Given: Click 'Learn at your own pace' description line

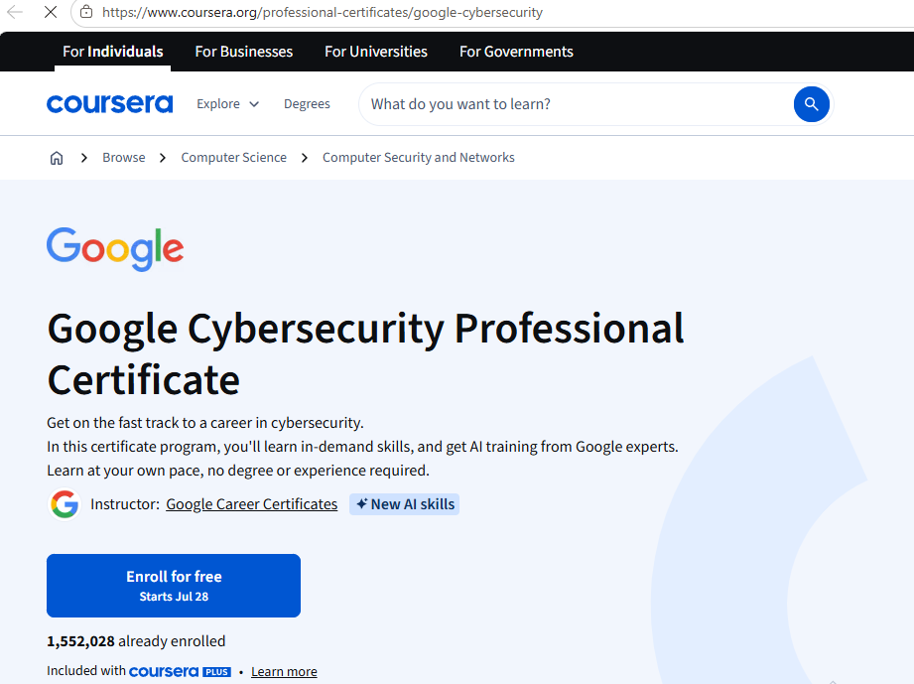Looking at the screenshot, I should tap(238, 471).
